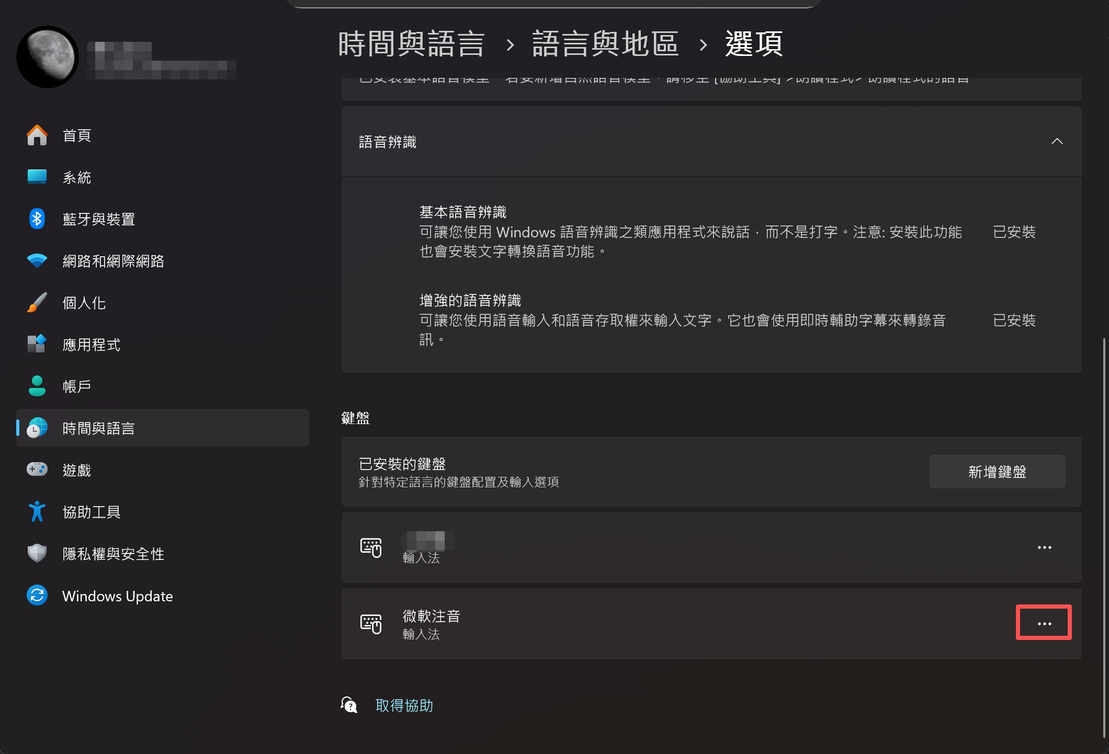Click the 新增鍵盤 button
Image resolution: width=1109 pixels, height=754 pixels.
pyautogui.click(x=997, y=472)
